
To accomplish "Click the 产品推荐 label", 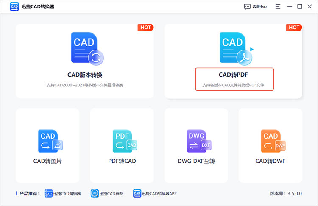I will tap(29, 194).
